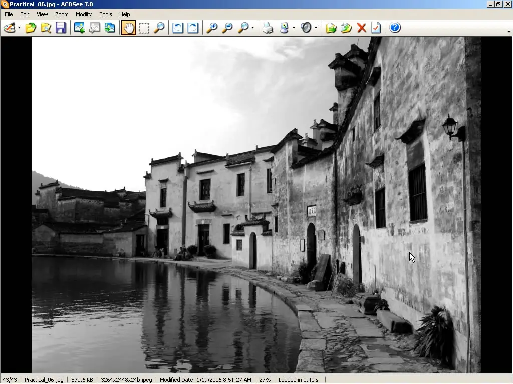This screenshot has height=384, width=513.
Task: Click the 3264x2448x24b jpeg dimensions
Action: [x=126, y=380]
